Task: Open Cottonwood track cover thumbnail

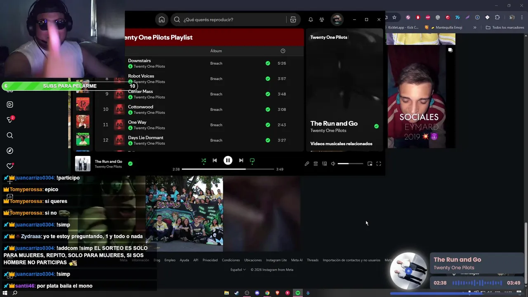Action: [119, 109]
